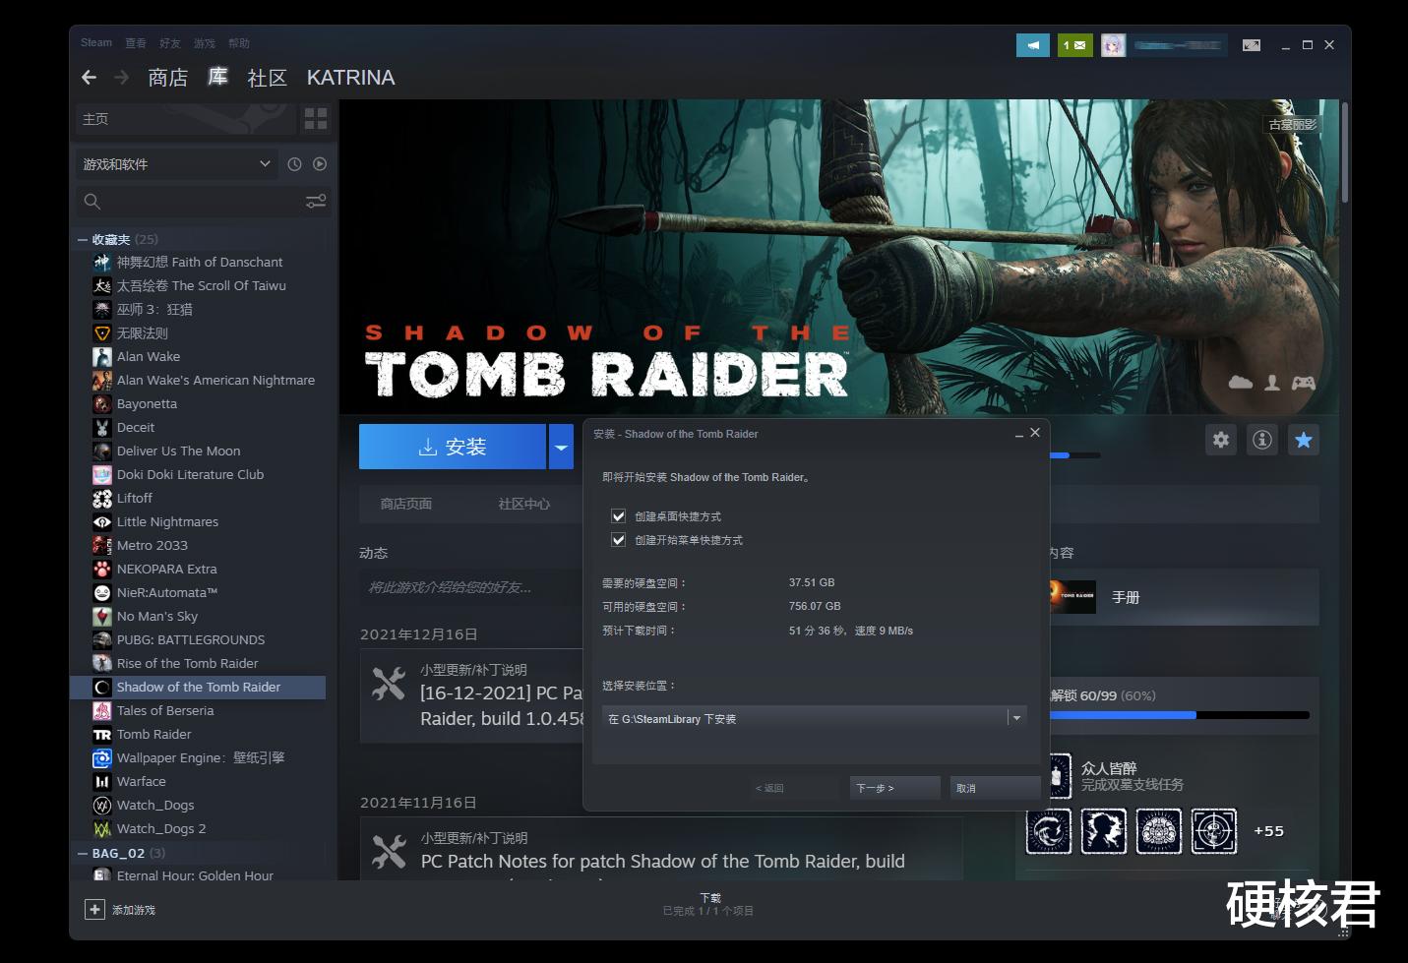The image size is (1408, 963).
Task: Click the recent activity clock icon
Action: click(x=294, y=164)
